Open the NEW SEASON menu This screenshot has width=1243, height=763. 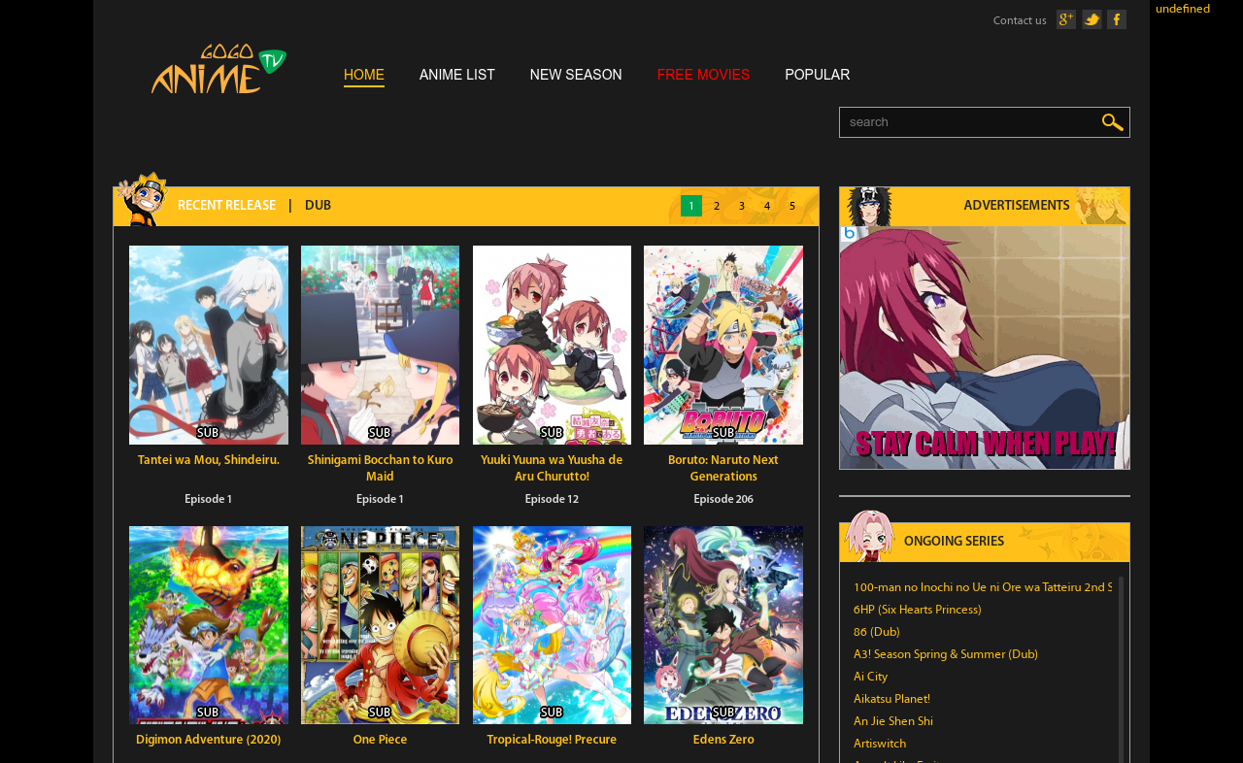point(576,75)
